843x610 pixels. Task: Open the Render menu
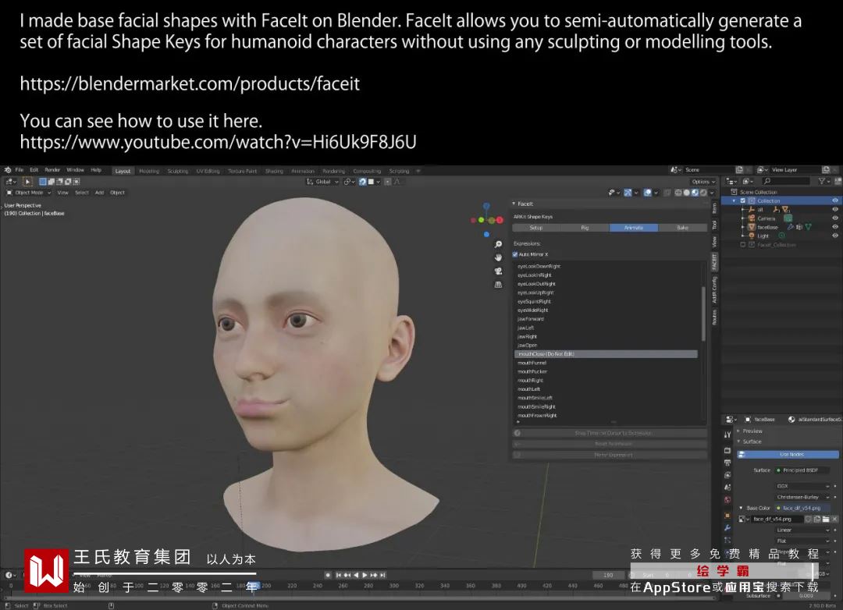pyautogui.click(x=52, y=170)
